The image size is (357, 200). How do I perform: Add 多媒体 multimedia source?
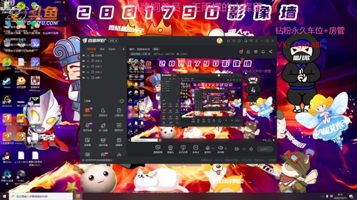196,149
